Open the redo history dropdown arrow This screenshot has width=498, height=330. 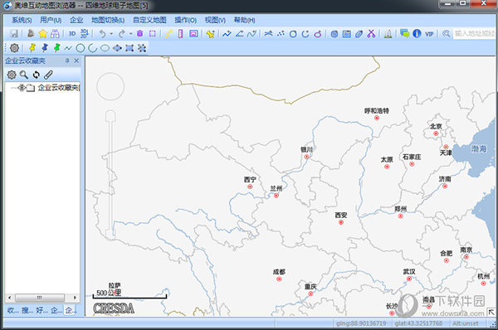[130, 34]
